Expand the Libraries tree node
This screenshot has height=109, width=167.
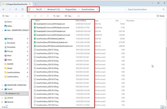point(2,98)
